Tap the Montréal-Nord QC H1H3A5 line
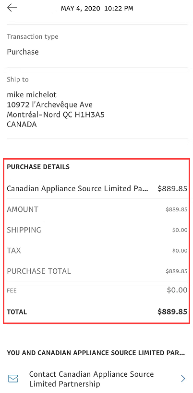This screenshot has height=393, width=193. point(56,115)
